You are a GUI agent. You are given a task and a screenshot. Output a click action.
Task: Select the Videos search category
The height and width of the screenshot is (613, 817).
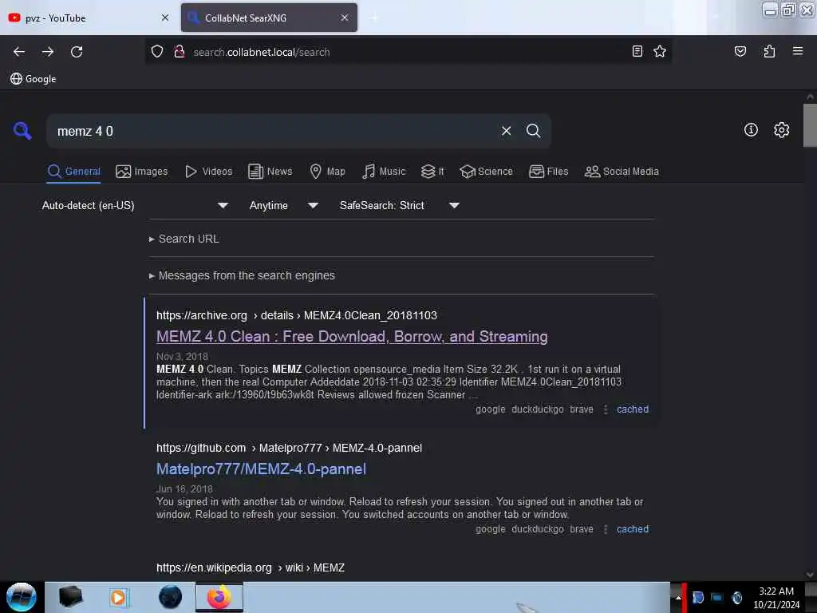[209, 172]
